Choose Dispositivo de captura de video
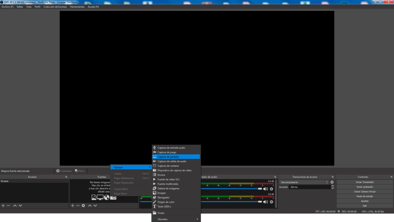The width and height of the screenshot is (394, 222). 176,170
